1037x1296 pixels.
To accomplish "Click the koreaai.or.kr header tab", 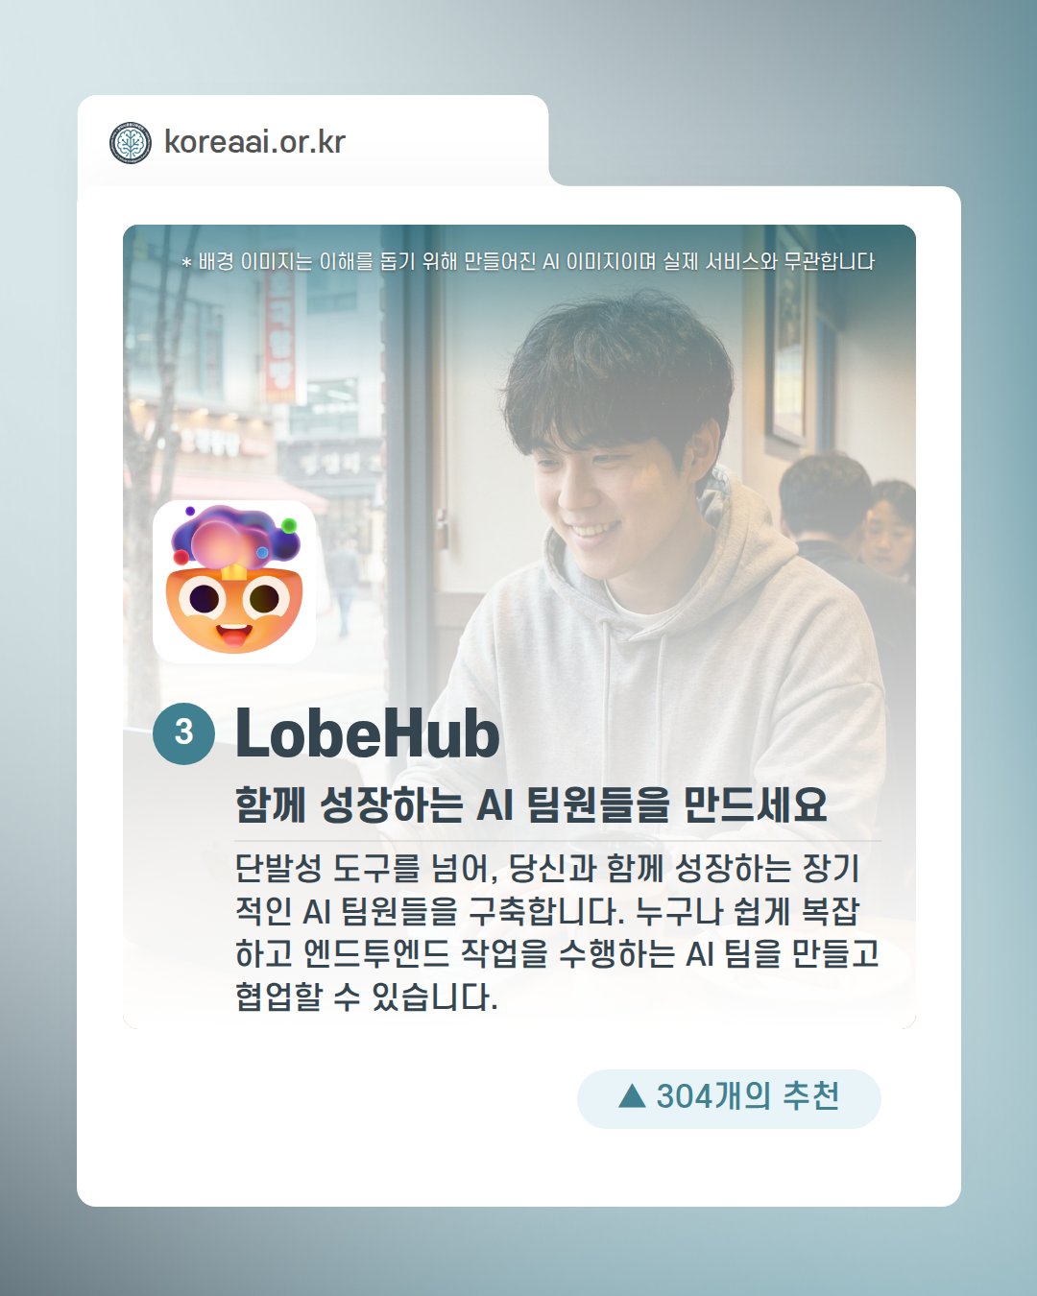I will pyautogui.click(x=313, y=141).
